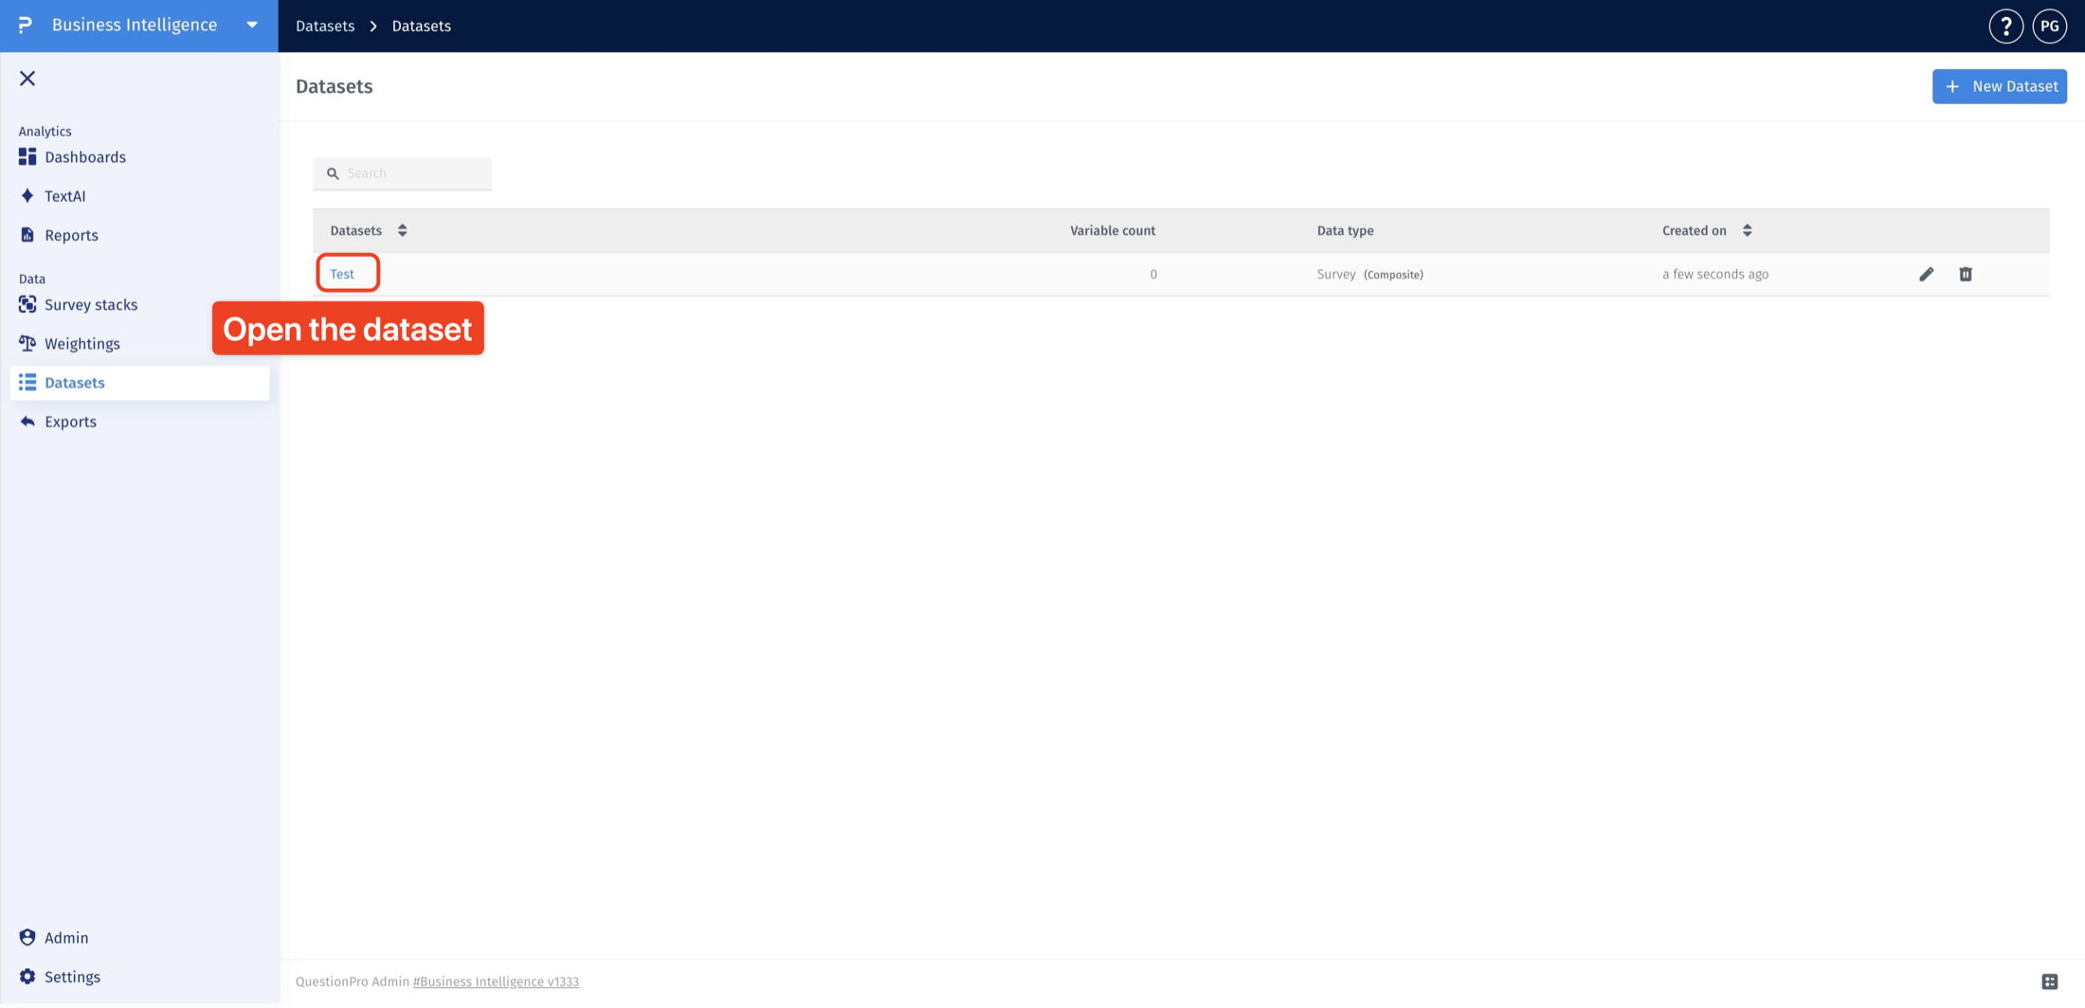Click the Survey stacks icon
Screen dimensions: 2085x1008
click(x=27, y=304)
